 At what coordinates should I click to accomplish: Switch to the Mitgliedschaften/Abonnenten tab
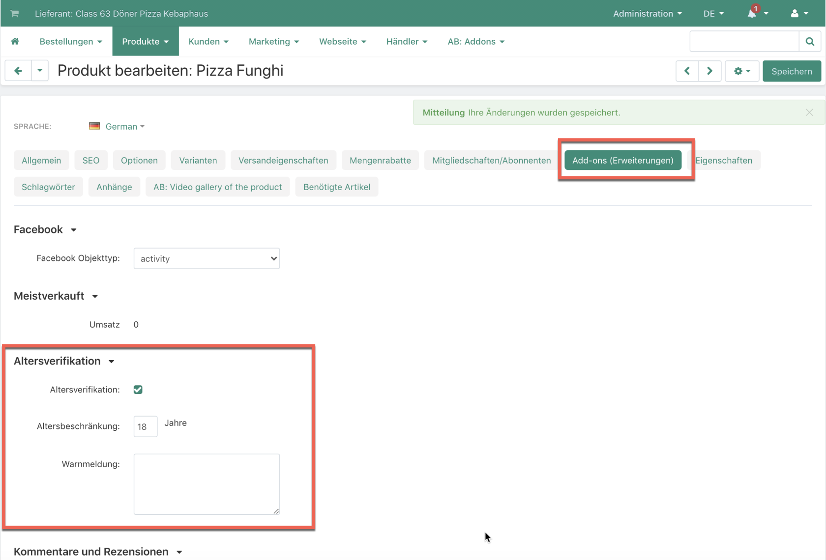pos(492,160)
